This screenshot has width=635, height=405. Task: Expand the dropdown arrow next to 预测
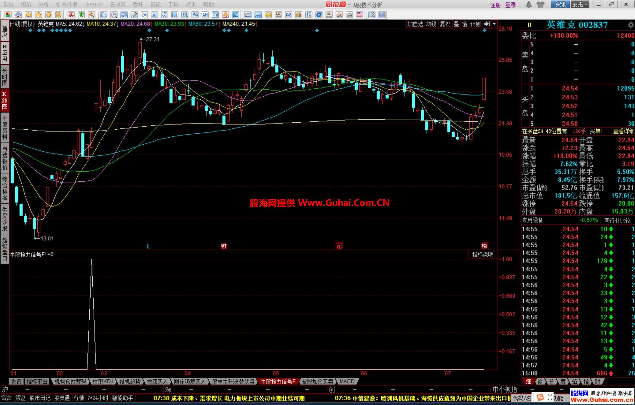click(x=494, y=24)
